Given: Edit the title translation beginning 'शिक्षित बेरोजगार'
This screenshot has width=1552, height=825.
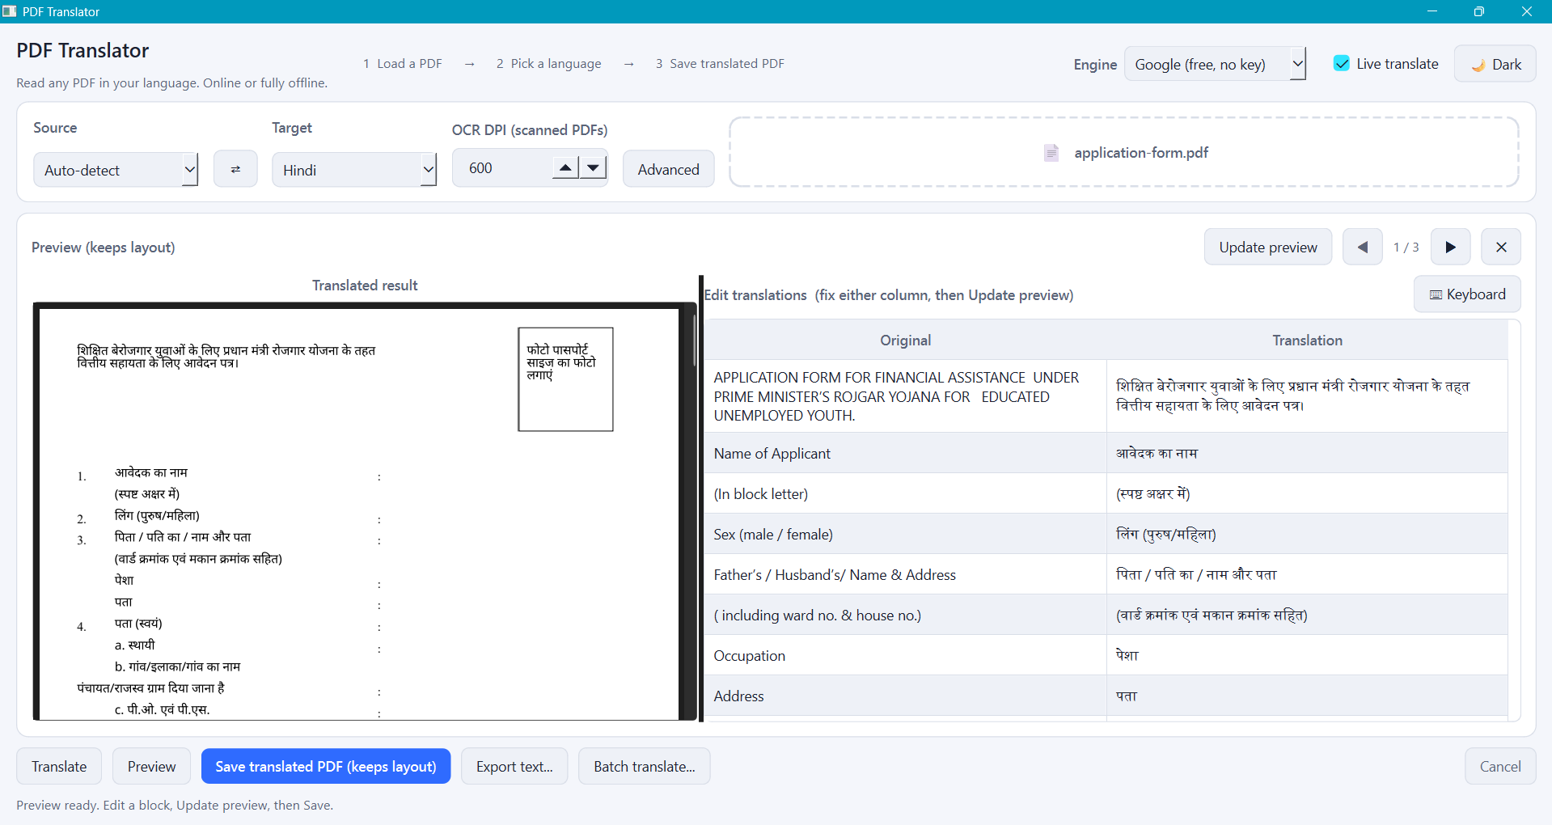Looking at the screenshot, I should coord(1307,396).
